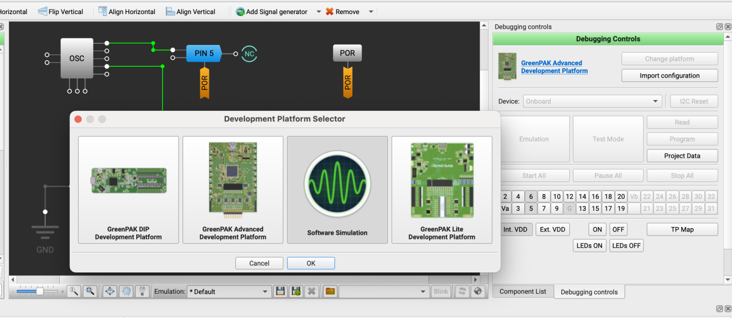This screenshot has height=318, width=732.
Task: Turn LEDs ON
Action: [590, 246]
